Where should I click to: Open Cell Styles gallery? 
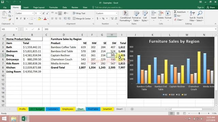pyautogui.click(x=145, y=16)
